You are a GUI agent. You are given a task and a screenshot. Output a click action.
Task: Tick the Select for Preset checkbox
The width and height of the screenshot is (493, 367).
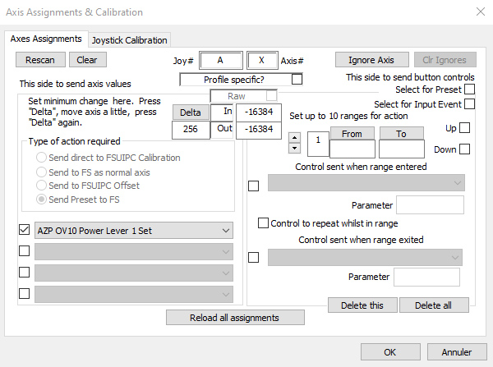point(470,89)
